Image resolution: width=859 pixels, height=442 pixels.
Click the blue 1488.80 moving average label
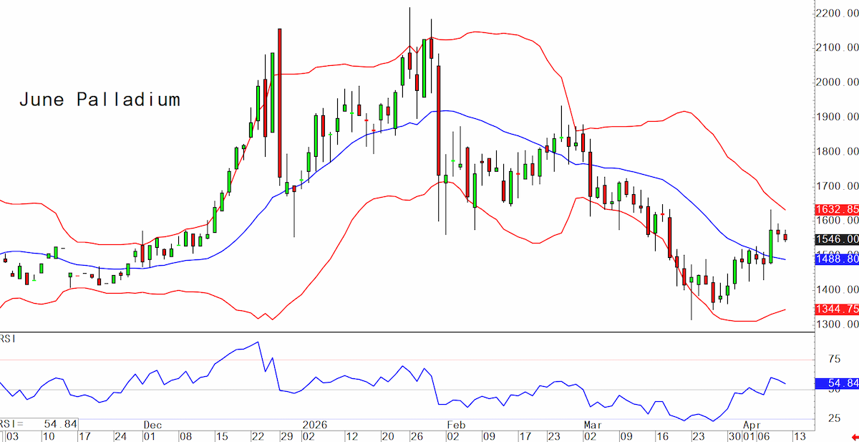836,259
